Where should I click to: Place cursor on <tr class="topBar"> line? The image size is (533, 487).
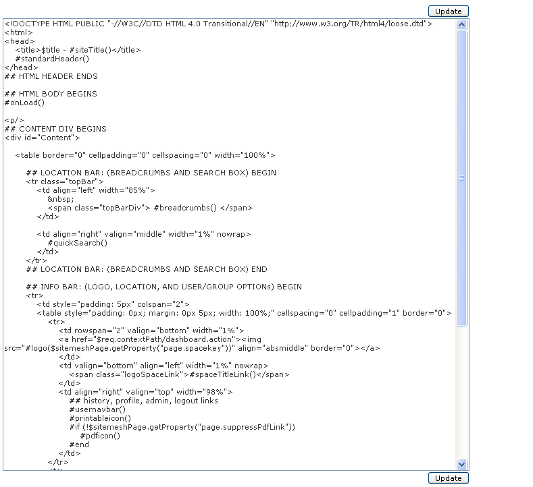[x=65, y=181]
